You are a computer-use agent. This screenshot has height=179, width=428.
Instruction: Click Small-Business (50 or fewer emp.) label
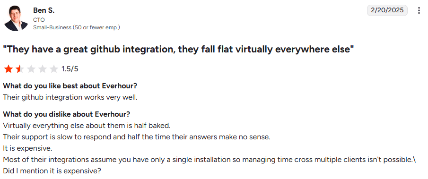tap(77, 27)
